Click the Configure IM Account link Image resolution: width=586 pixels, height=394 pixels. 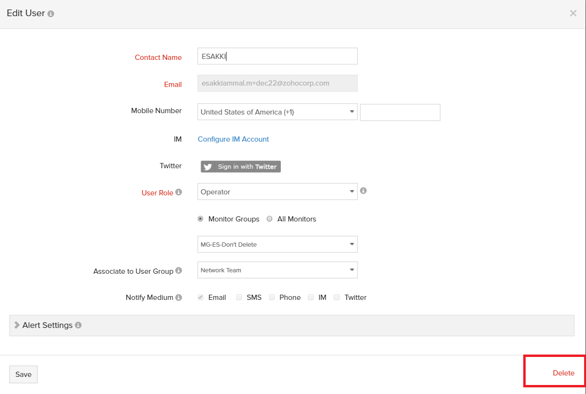click(233, 139)
